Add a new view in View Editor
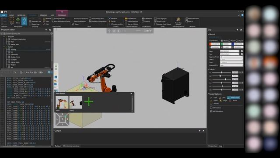The image size is (280, 158). click(89, 102)
